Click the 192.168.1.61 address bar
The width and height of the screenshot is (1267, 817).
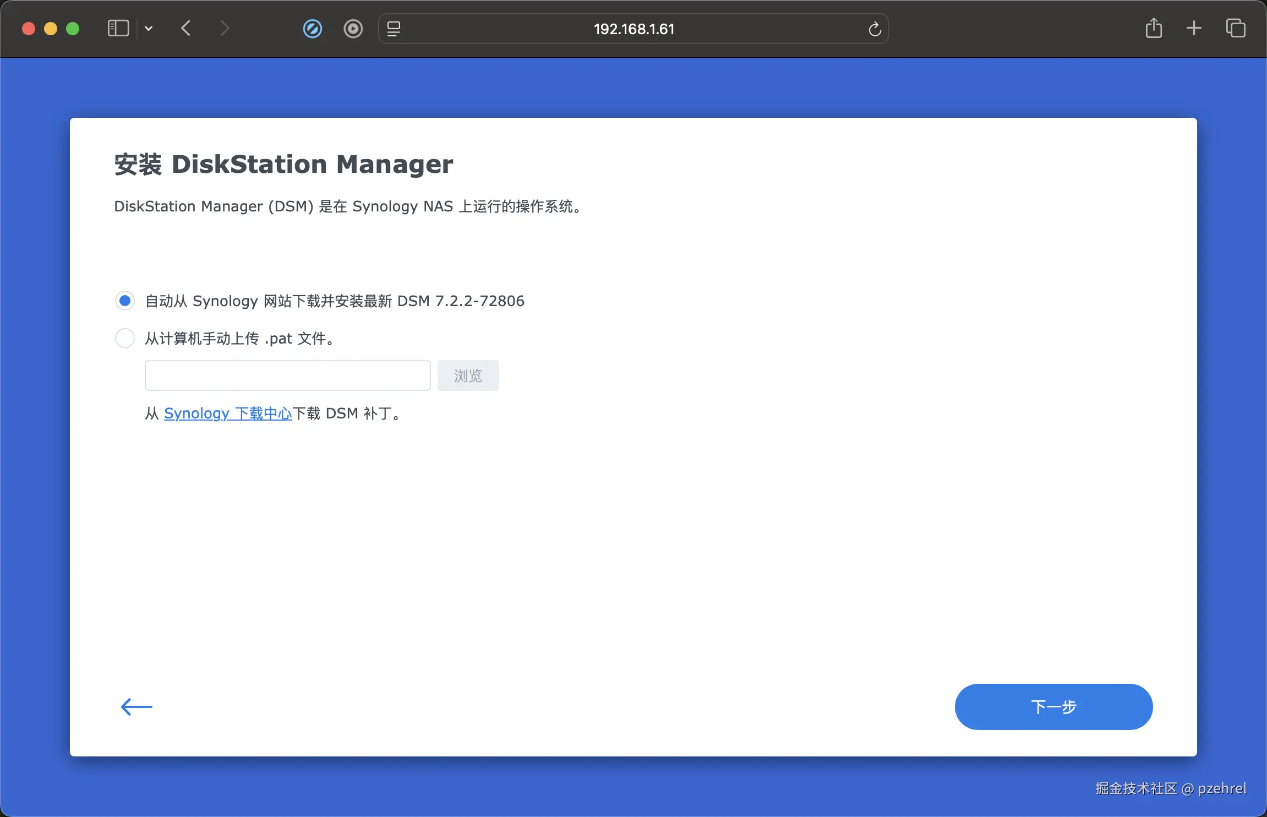pyautogui.click(x=633, y=29)
